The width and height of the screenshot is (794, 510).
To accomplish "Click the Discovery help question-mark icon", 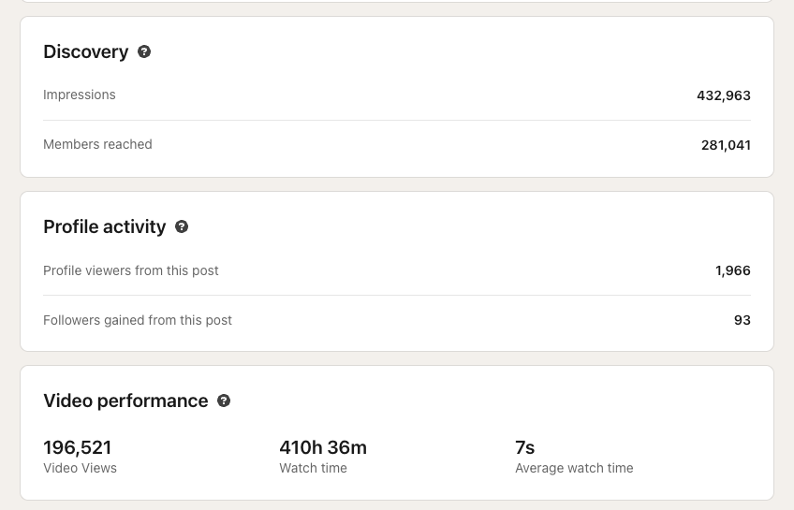I will tap(144, 51).
